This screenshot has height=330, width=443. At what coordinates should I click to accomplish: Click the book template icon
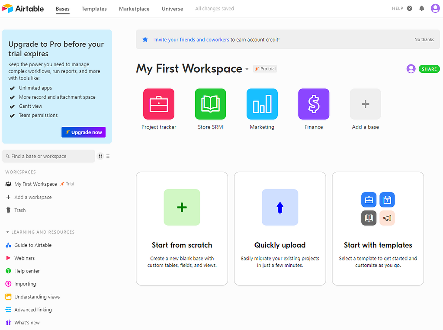369,218
